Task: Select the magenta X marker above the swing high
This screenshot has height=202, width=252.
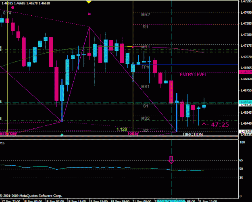Action: click(x=90, y=14)
